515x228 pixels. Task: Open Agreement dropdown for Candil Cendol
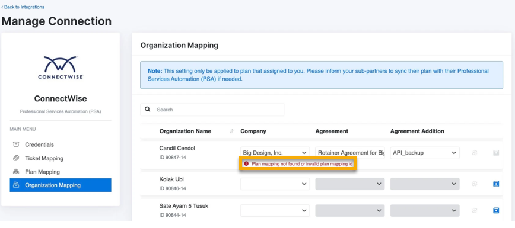350,153
